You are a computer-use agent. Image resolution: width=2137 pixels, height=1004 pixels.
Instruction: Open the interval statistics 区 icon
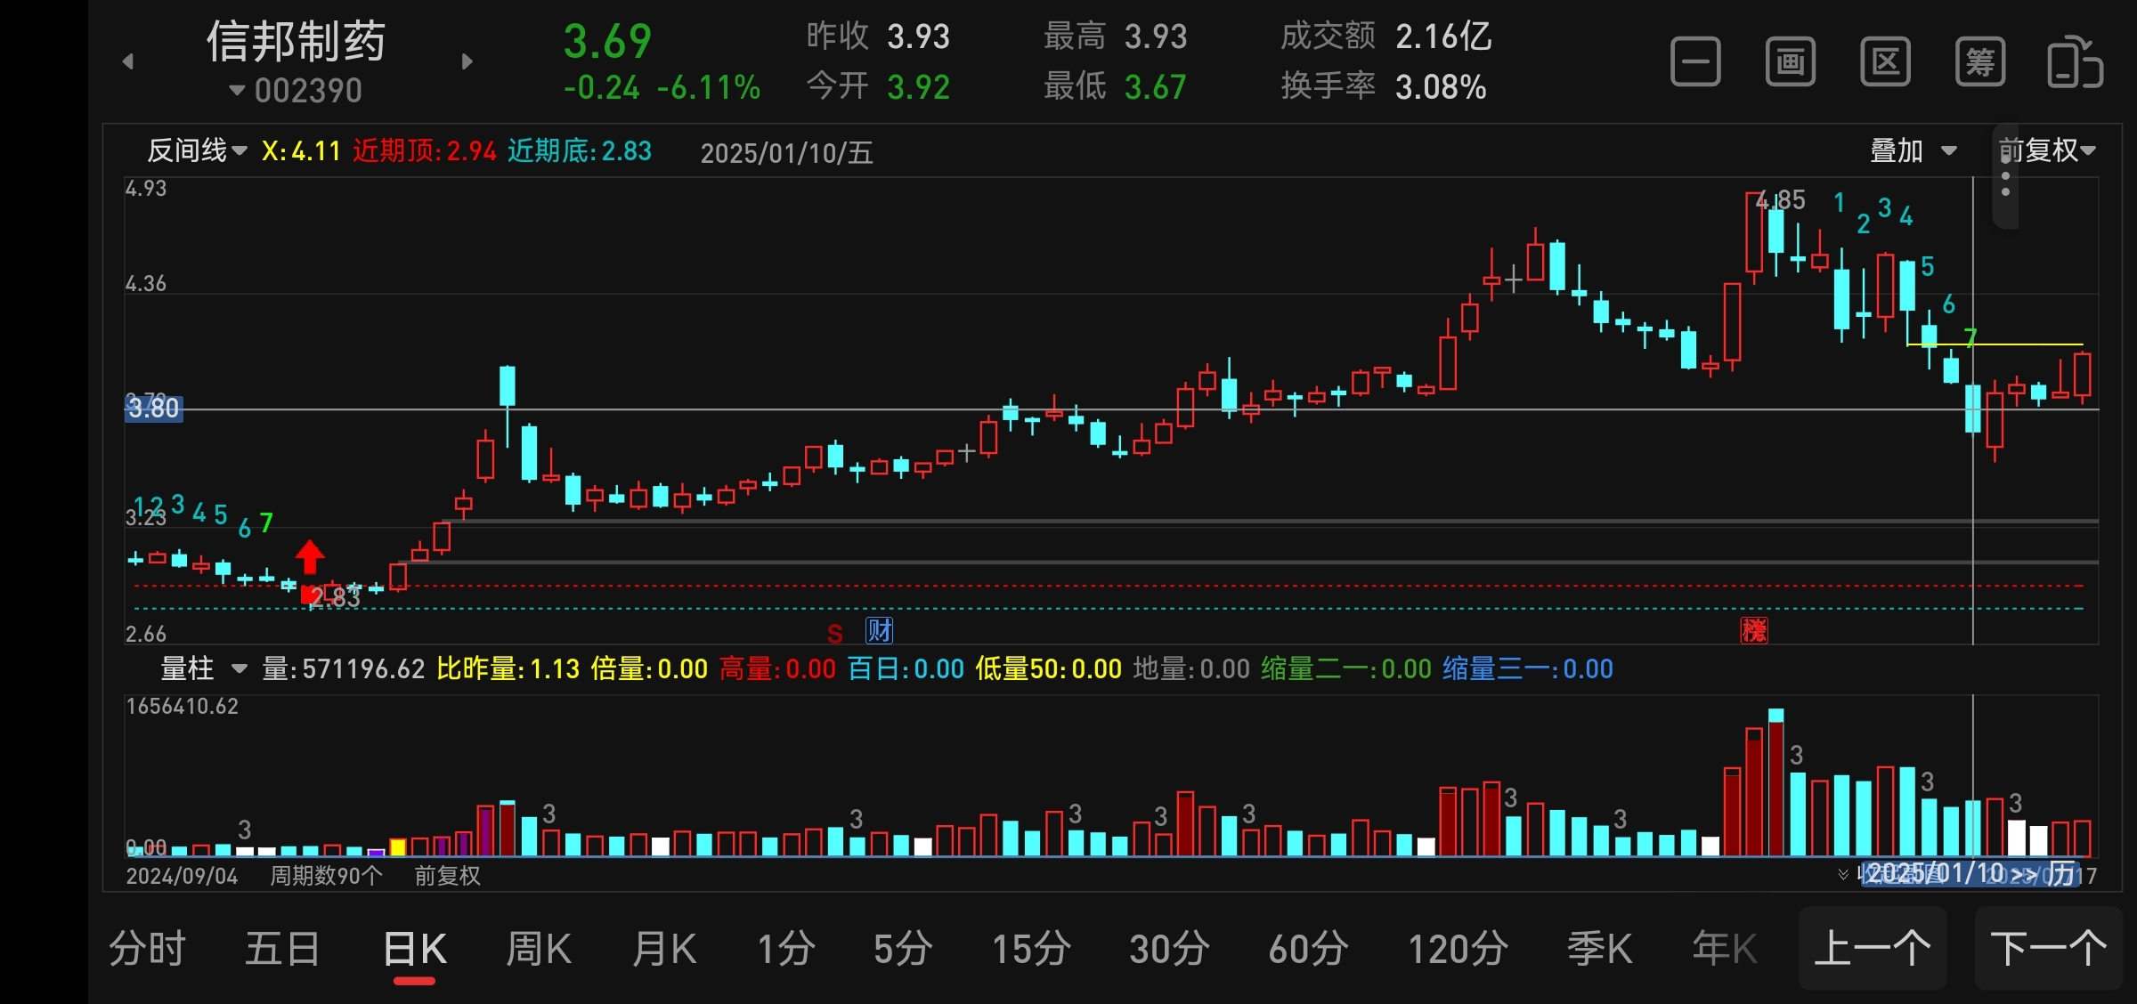click(1885, 62)
